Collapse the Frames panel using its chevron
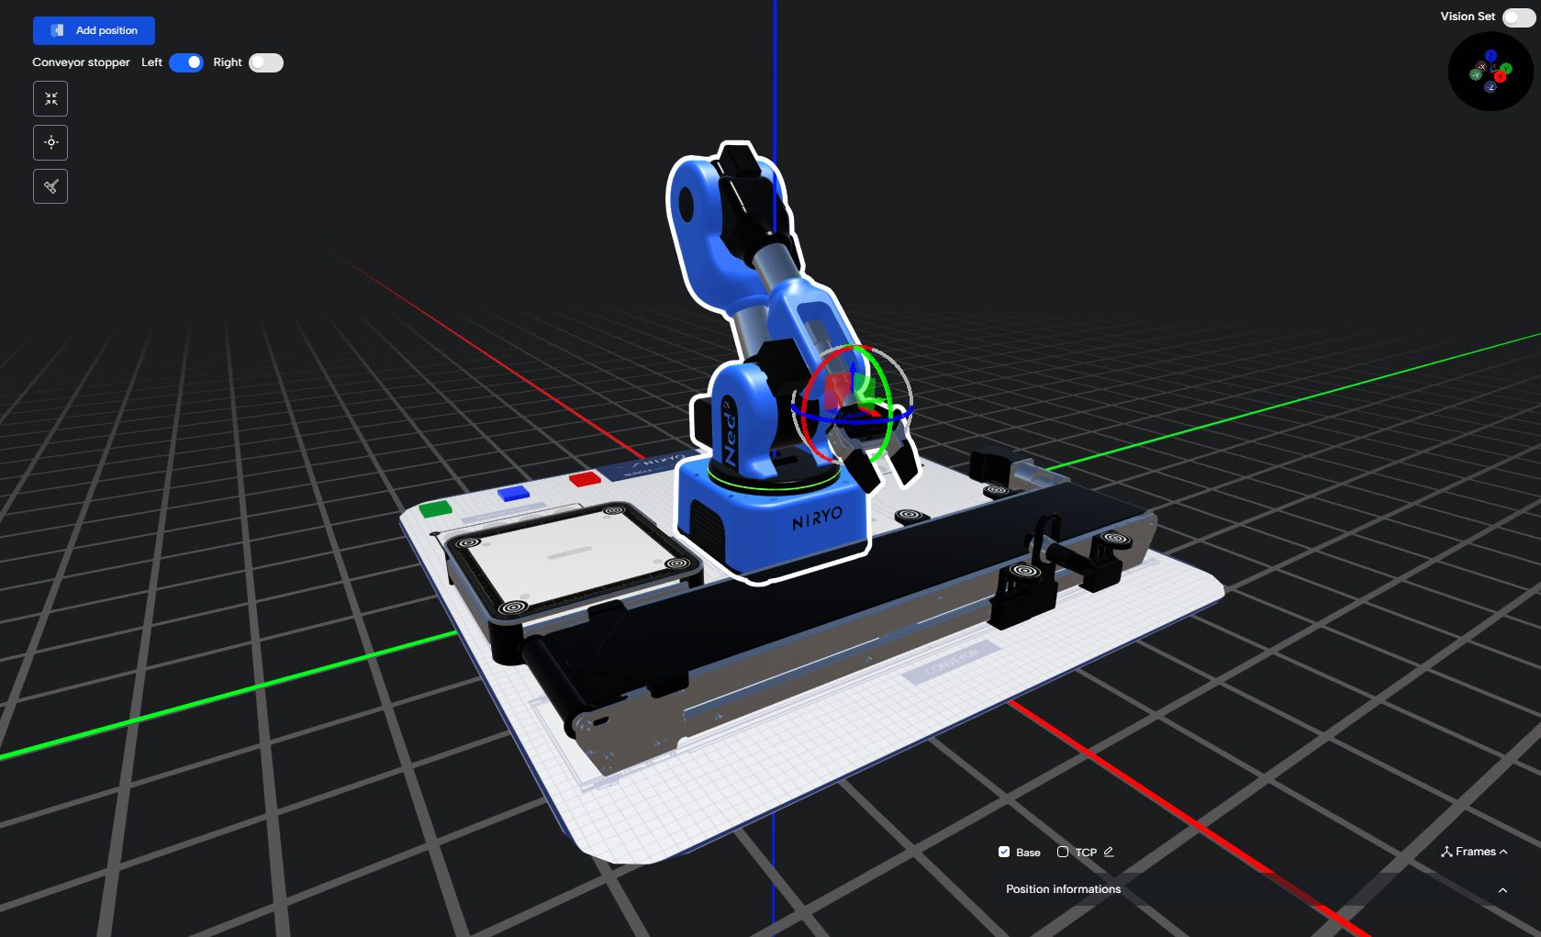 click(1502, 851)
